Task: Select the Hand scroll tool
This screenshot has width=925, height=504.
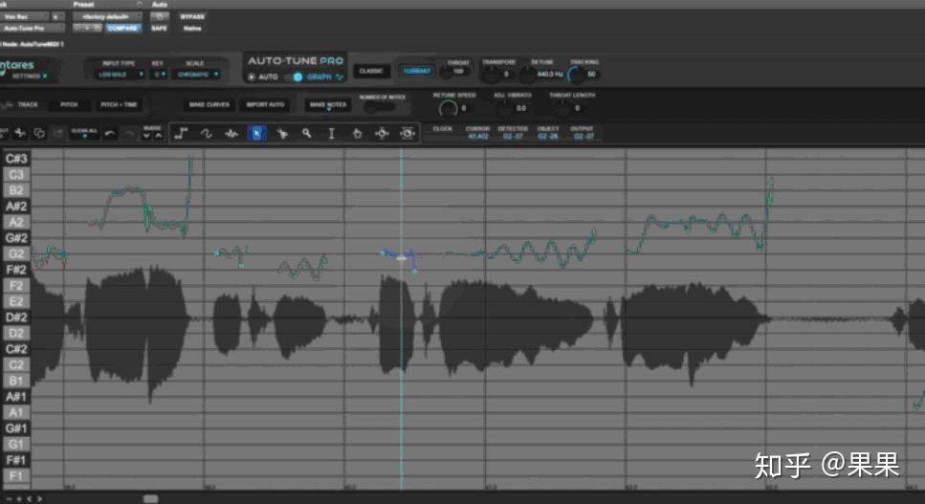Action: (x=357, y=134)
